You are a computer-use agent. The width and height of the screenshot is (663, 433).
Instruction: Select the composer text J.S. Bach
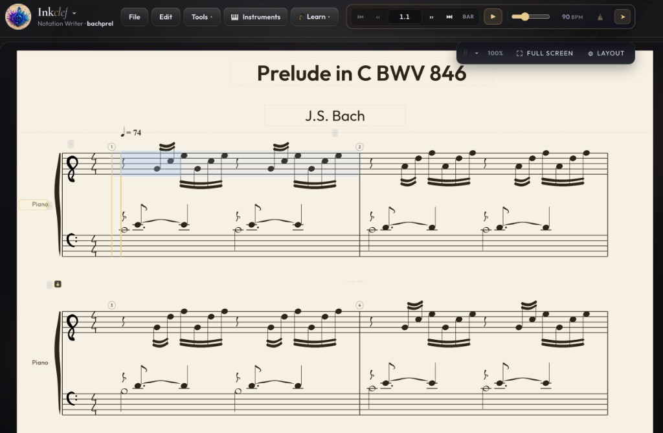335,116
